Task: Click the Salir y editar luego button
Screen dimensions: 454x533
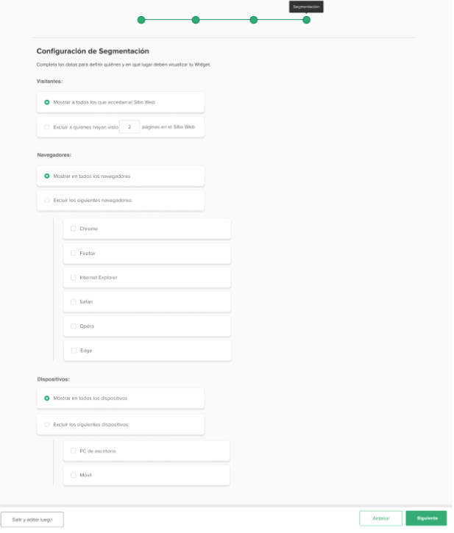Action: (x=32, y=521)
